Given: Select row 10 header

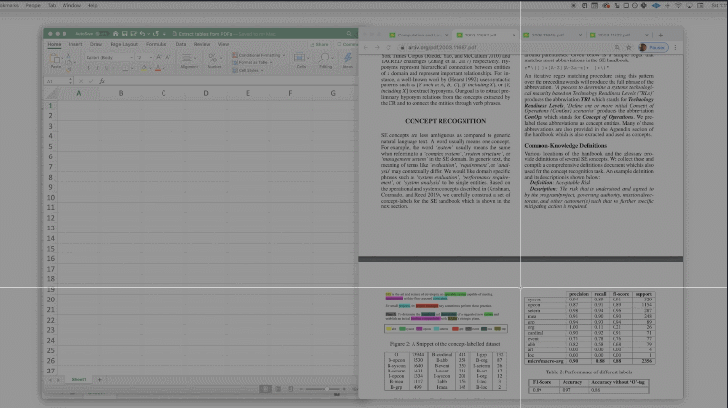Looking at the screenshot, I should click(x=50, y=198).
